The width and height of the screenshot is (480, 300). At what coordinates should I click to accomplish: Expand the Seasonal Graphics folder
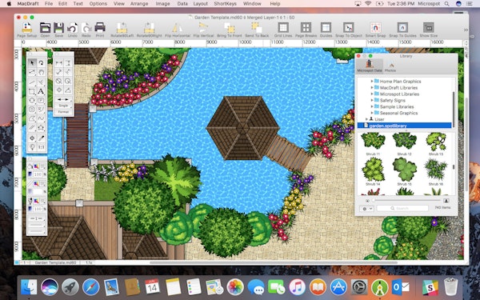pos(372,113)
